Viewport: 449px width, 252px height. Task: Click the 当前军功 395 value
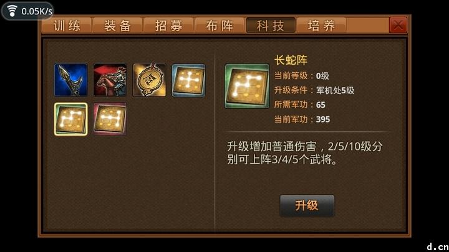click(323, 119)
